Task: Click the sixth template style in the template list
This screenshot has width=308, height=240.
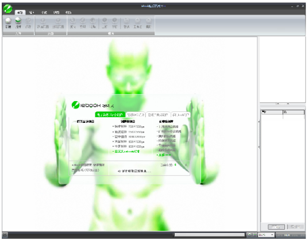Action: (166, 150)
